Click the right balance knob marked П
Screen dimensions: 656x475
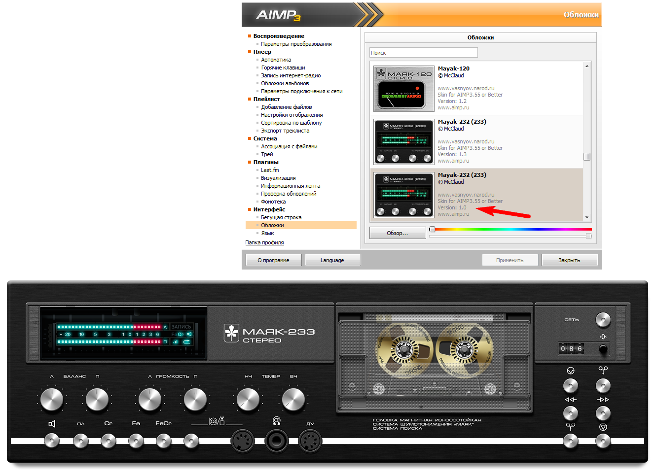(x=97, y=399)
